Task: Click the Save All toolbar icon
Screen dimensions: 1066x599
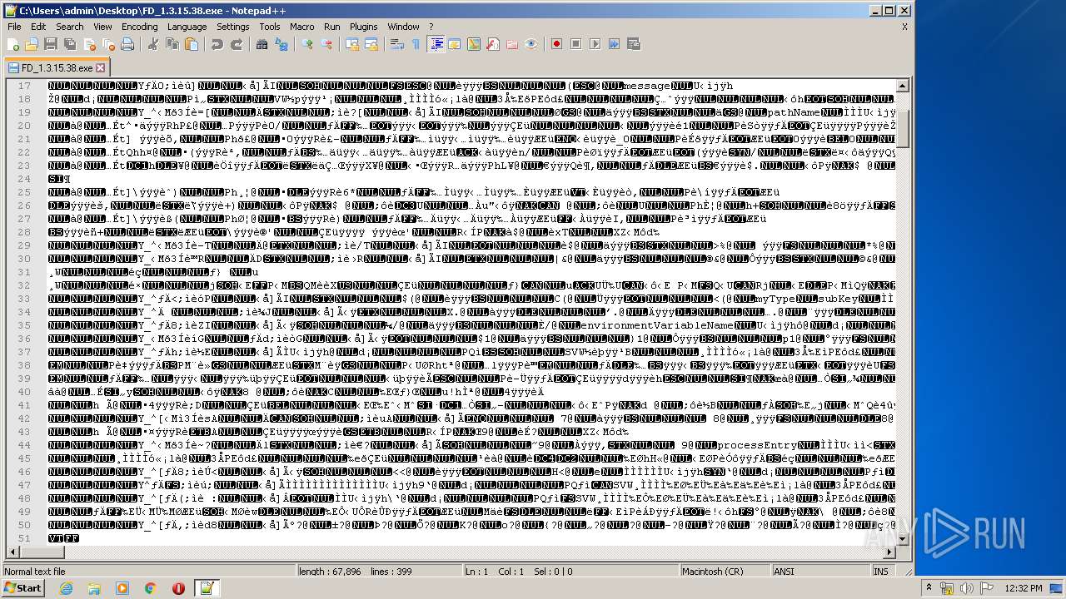Action: coord(68,44)
